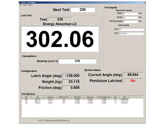This screenshot has width=166, height=125.
Task: Select test 238 row in Test History
Action: (x=75, y=99)
